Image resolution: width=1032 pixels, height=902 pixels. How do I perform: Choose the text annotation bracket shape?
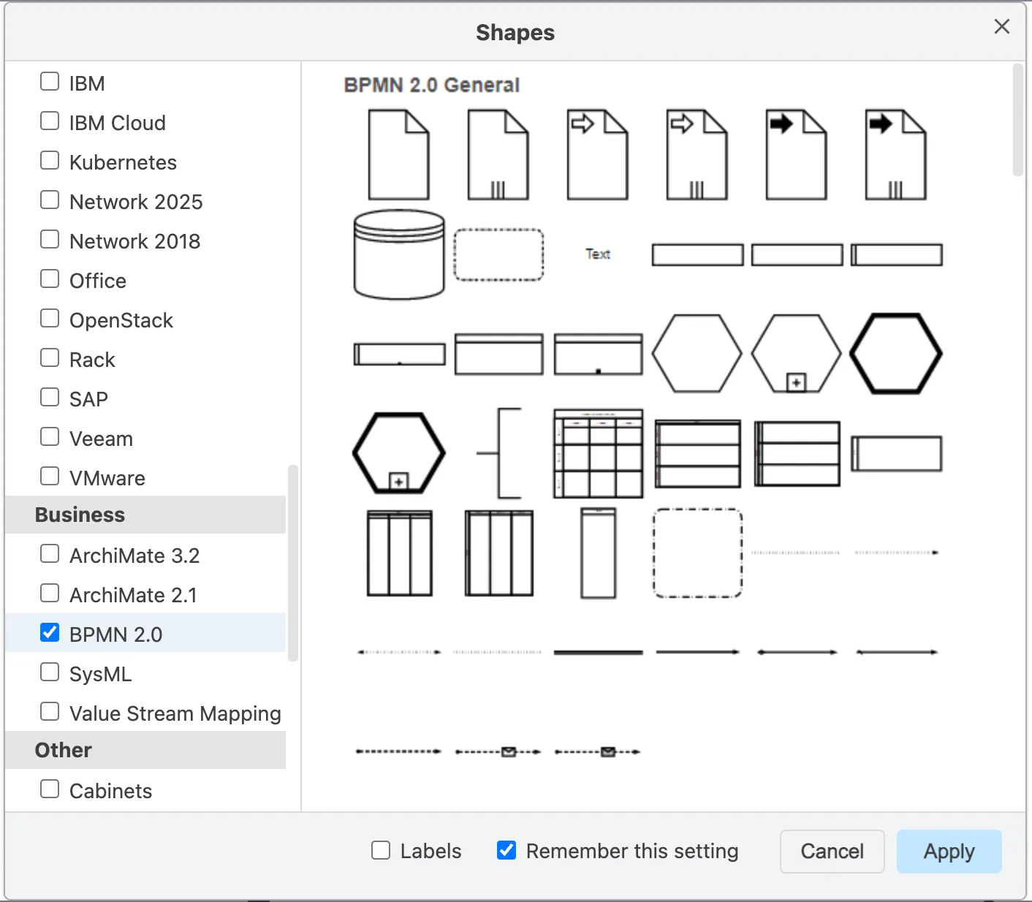click(x=498, y=453)
